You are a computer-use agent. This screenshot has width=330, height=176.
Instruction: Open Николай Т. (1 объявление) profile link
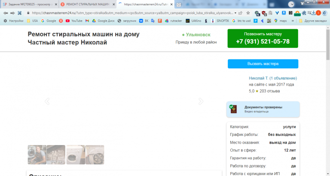(273, 78)
